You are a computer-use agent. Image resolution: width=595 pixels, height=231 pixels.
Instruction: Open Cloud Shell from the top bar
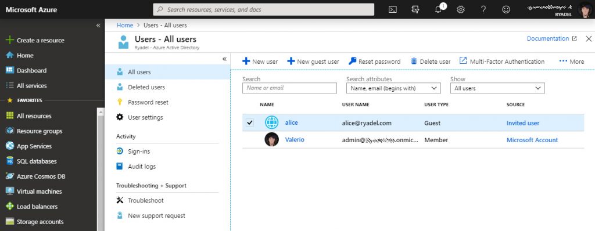[x=393, y=9]
